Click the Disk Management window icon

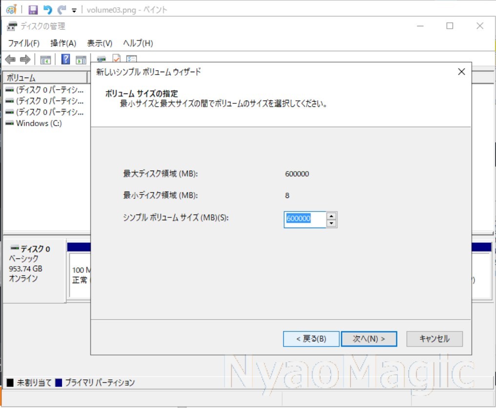(12, 26)
